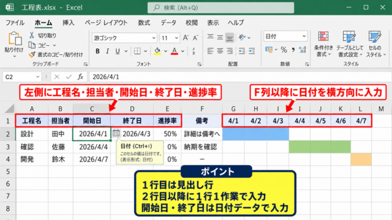Image resolution: width=392 pixels, height=220 pixels.
Task: Click the search box 検索 (Alt+Q)
Action: click(221, 8)
